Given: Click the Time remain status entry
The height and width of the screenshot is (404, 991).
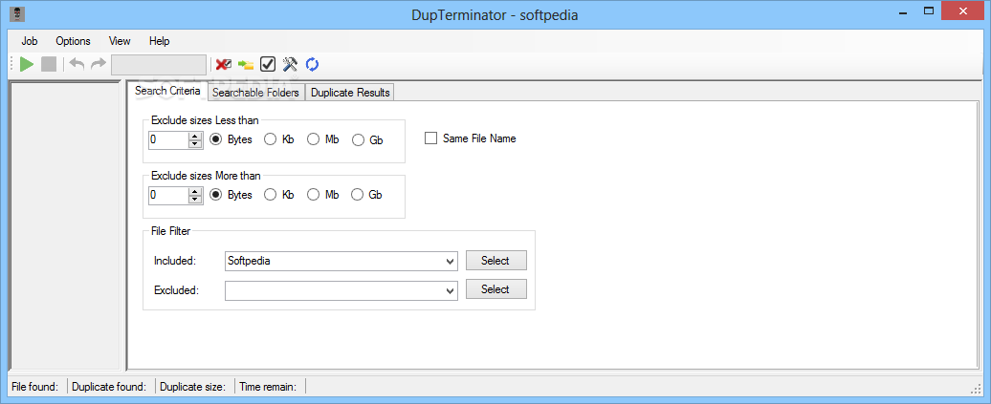Looking at the screenshot, I should tap(269, 386).
